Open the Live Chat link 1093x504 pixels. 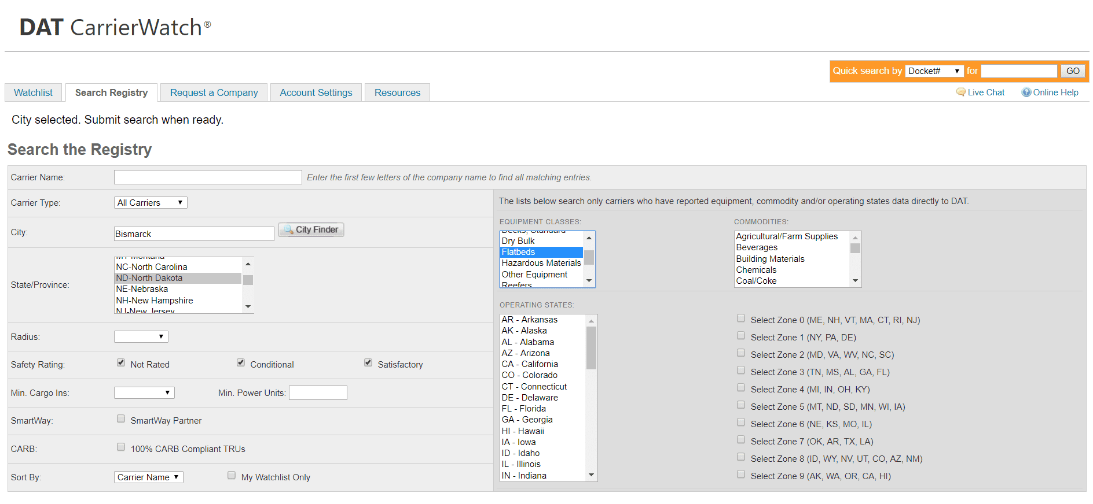(986, 92)
